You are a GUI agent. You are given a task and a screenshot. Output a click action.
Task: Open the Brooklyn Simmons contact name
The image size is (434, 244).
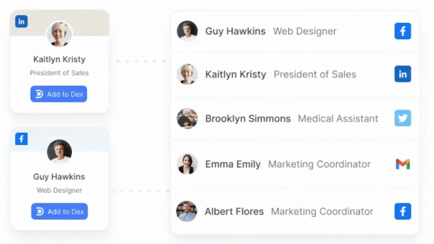coord(248,119)
